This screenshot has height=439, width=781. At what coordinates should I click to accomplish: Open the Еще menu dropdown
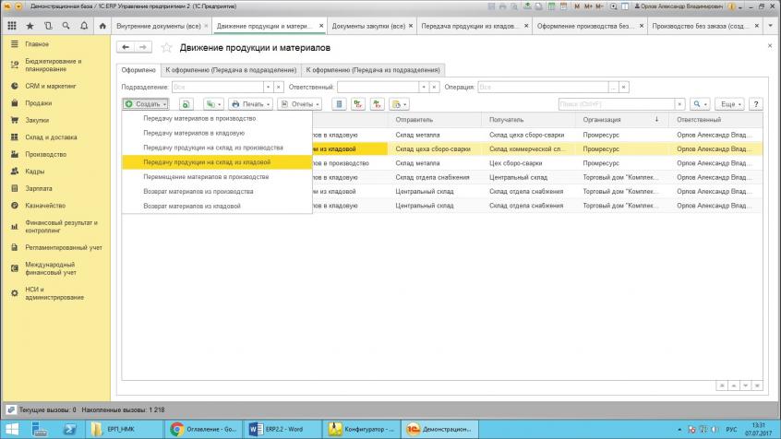coord(730,104)
